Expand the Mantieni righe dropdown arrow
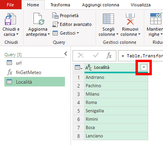The width and height of the screenshot is (163, 145). (x=161, y=34)
